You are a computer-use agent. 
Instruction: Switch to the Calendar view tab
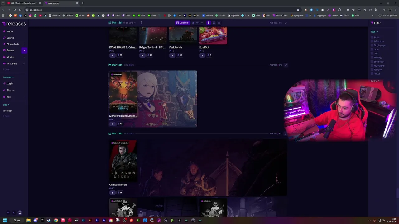pos(182,23)
